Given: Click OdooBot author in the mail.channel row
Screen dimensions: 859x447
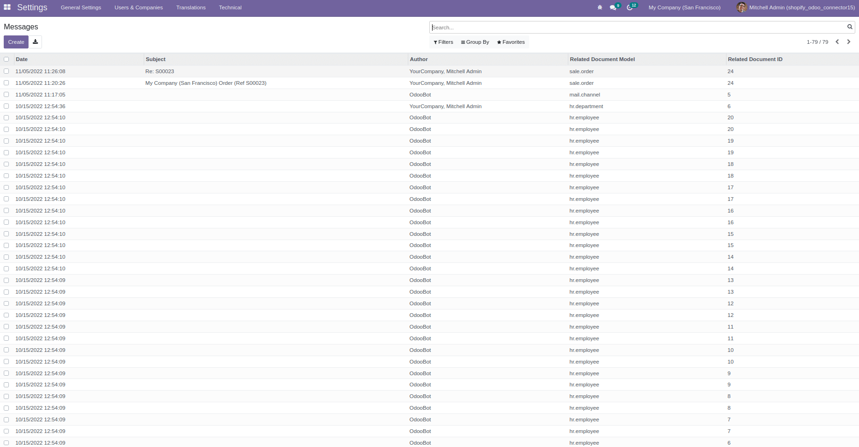Looking at the screenshot, I should click(420, 95).
